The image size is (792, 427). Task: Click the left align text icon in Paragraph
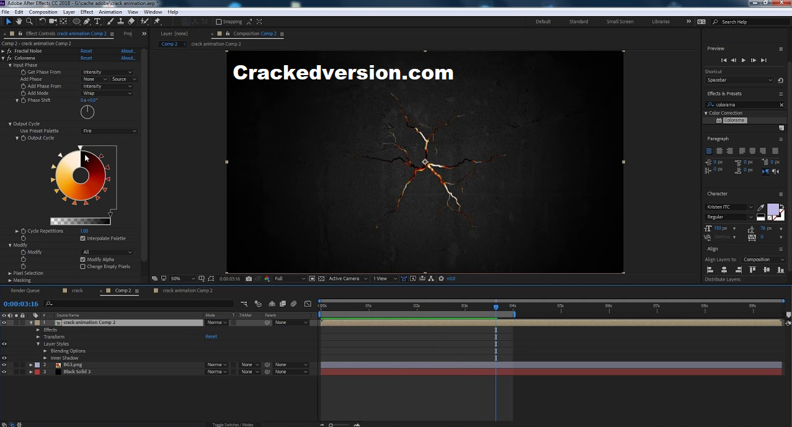click(x=710, y=151)
